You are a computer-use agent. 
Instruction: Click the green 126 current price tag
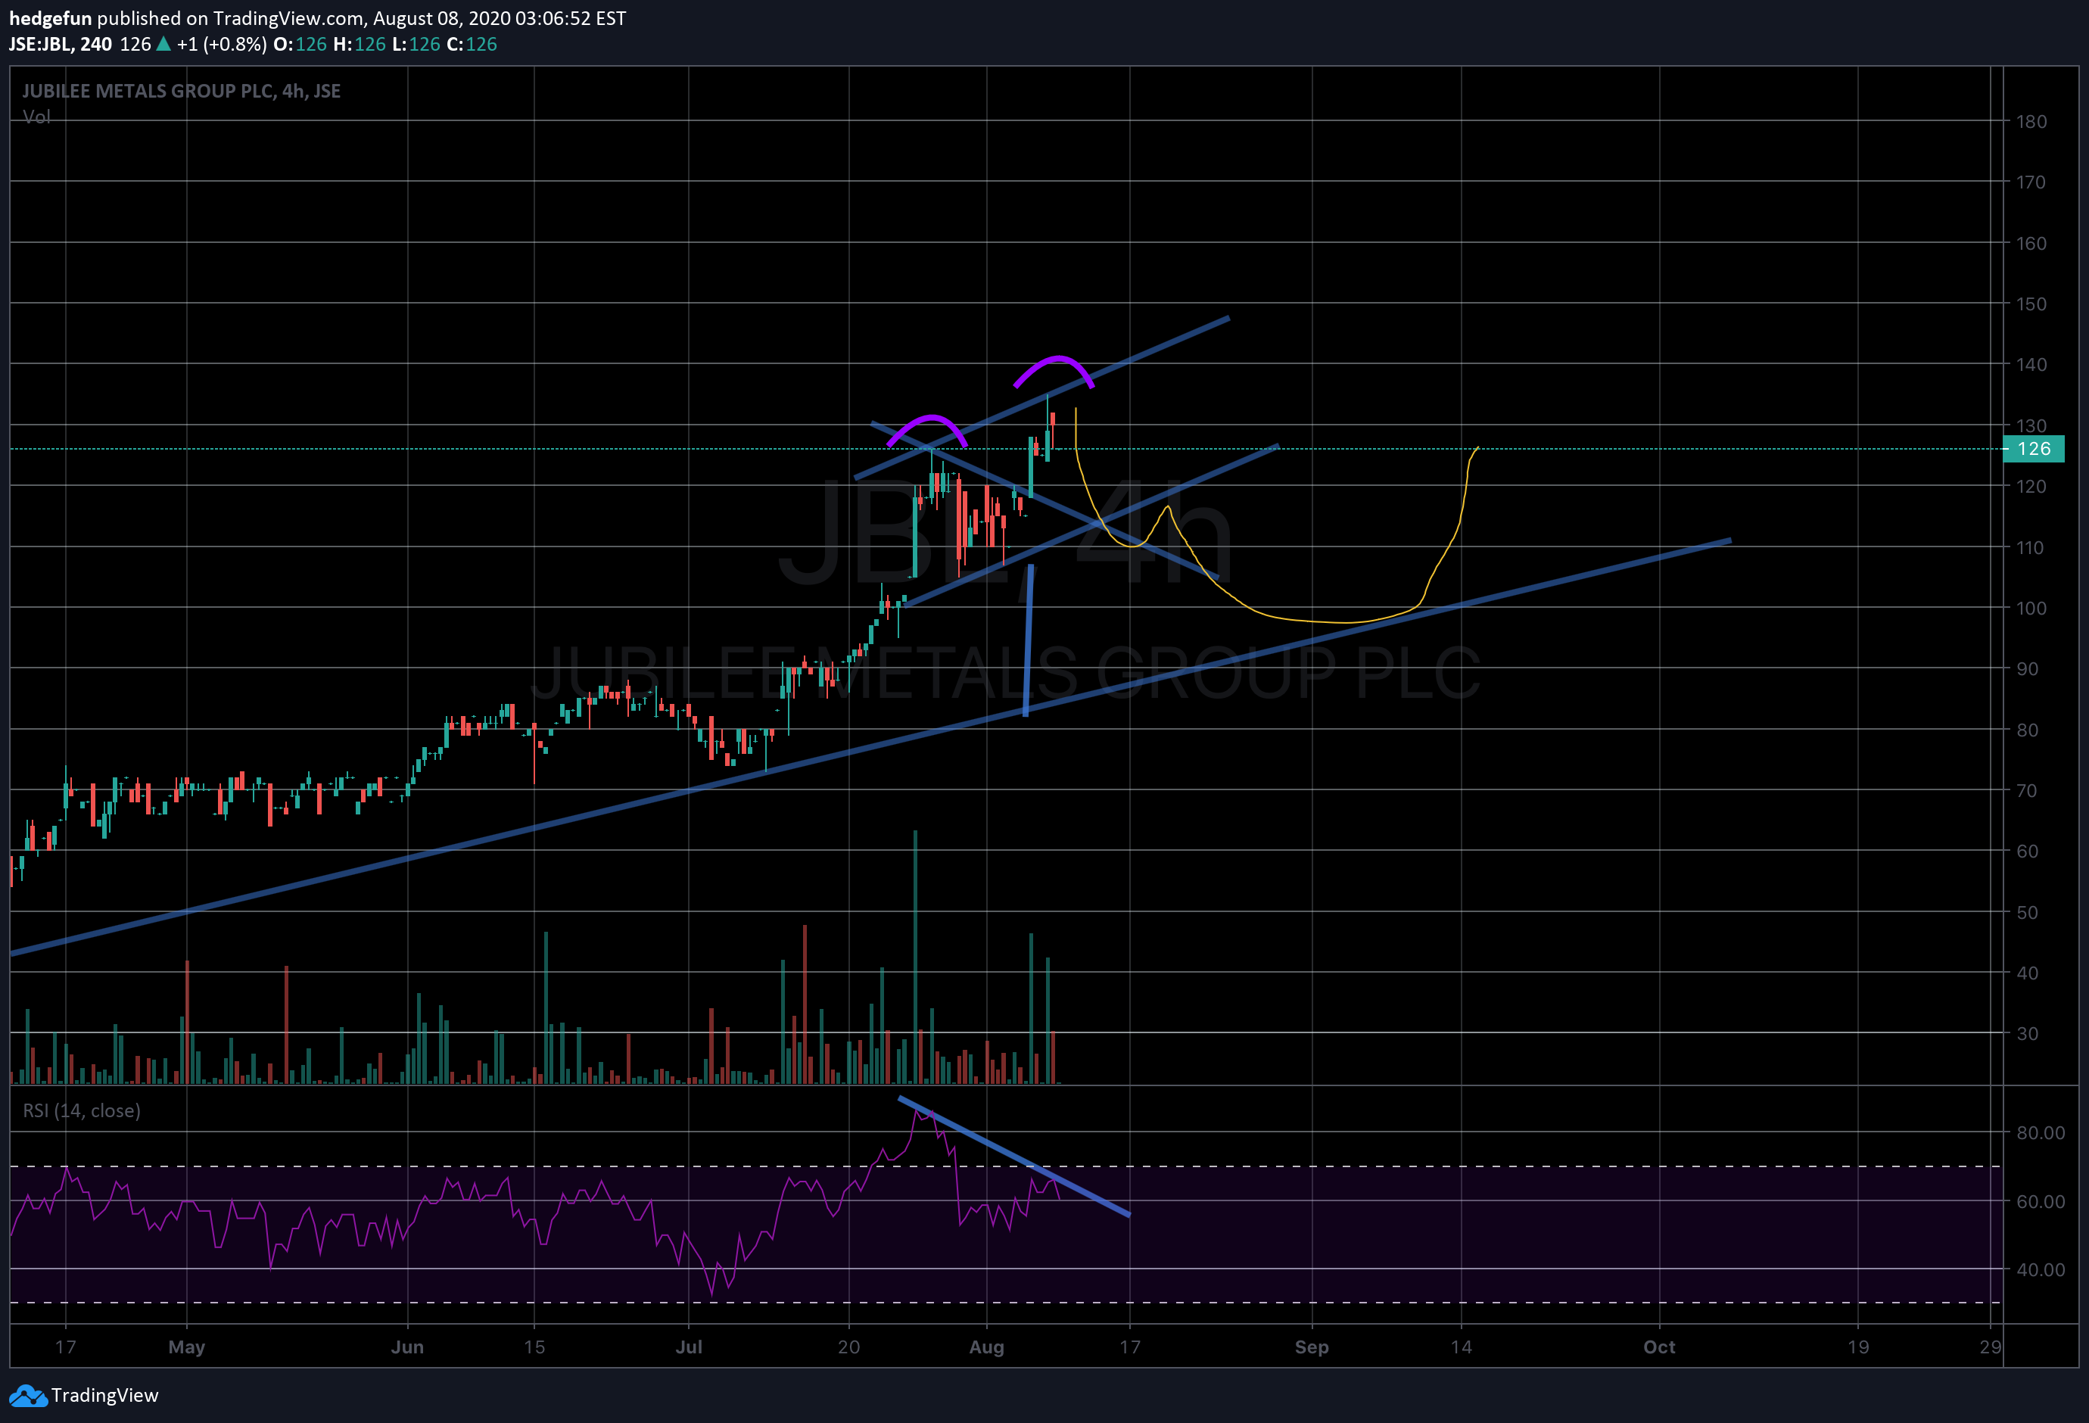[2035, 449]
